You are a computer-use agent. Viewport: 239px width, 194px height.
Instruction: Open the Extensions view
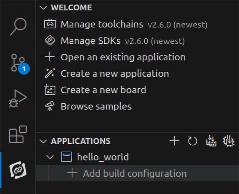(x=17, y=135)
